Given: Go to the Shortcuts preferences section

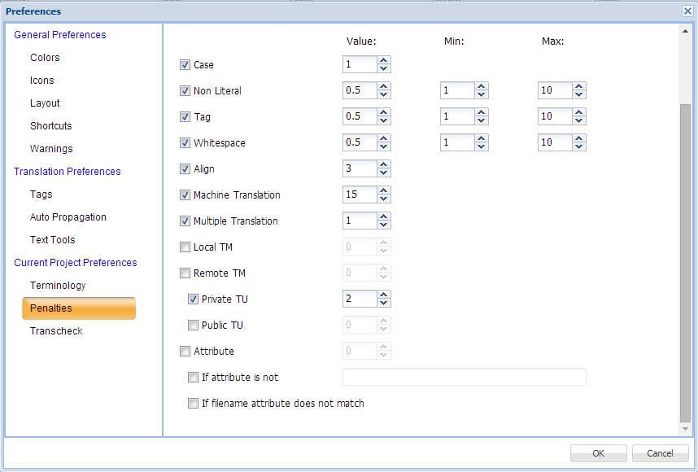Looking at the screenshot, I should coord(50,125).
